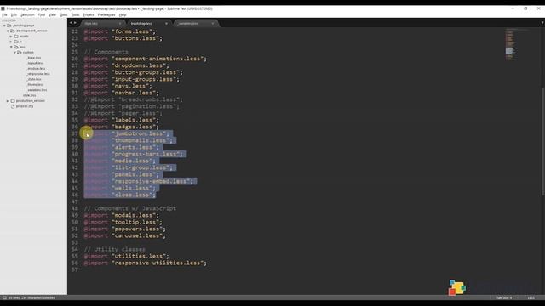The image size is (545, 306).
Task: Expand the js folder arrow
Action: tap(11, 42)
